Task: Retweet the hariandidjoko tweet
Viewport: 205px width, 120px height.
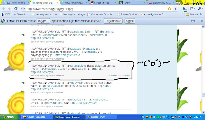Action: click(x=125, y=76)
